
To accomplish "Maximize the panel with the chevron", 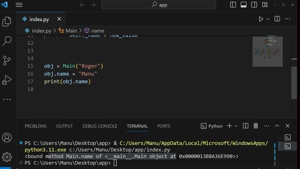I will point(277,126).
